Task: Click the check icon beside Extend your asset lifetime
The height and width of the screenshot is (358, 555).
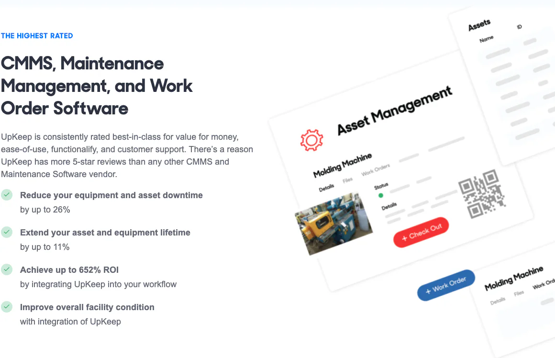Action: [x=7, y=232]
